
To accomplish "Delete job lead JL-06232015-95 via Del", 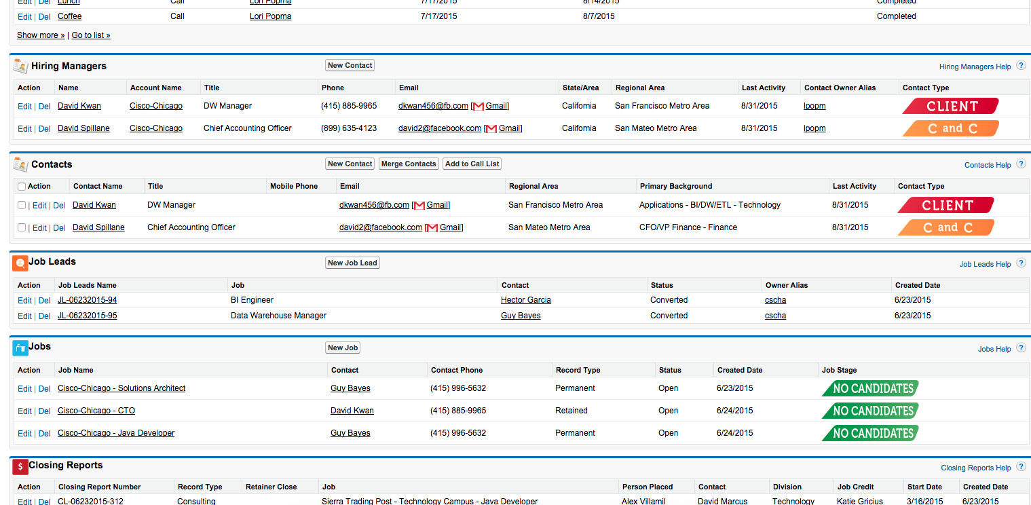I will tap(44, 316).
